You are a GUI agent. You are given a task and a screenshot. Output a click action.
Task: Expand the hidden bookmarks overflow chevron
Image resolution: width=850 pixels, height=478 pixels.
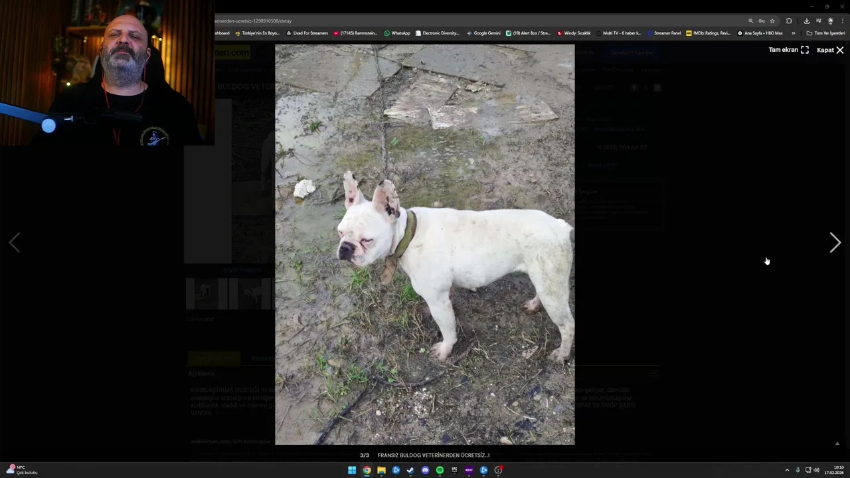793,33
